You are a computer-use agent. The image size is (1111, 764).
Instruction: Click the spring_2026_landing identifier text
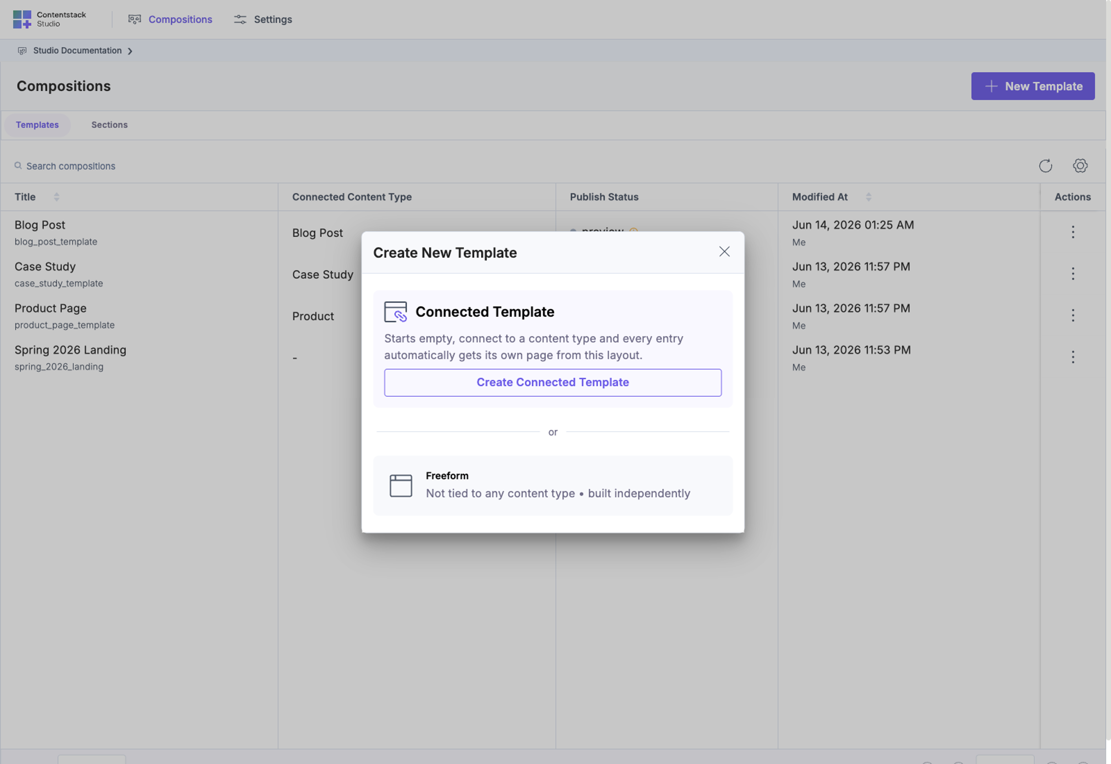pos(59,367)
